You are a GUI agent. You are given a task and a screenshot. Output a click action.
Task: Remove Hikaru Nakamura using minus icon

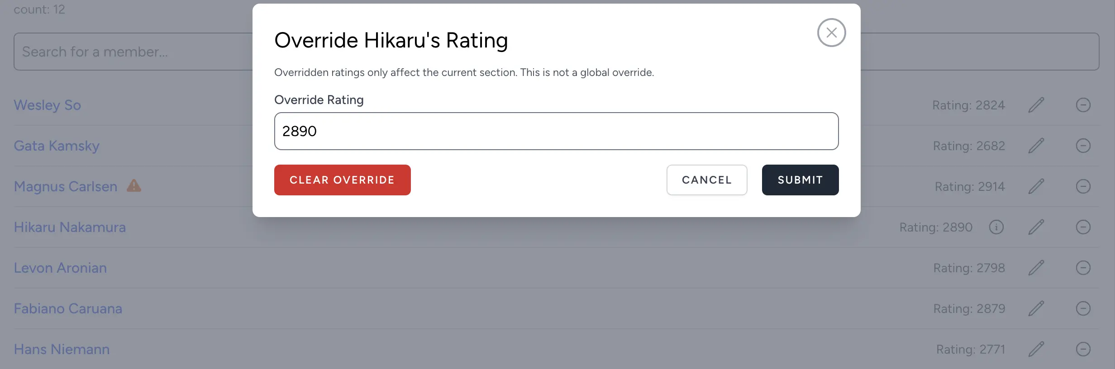tap(1083, 227)
